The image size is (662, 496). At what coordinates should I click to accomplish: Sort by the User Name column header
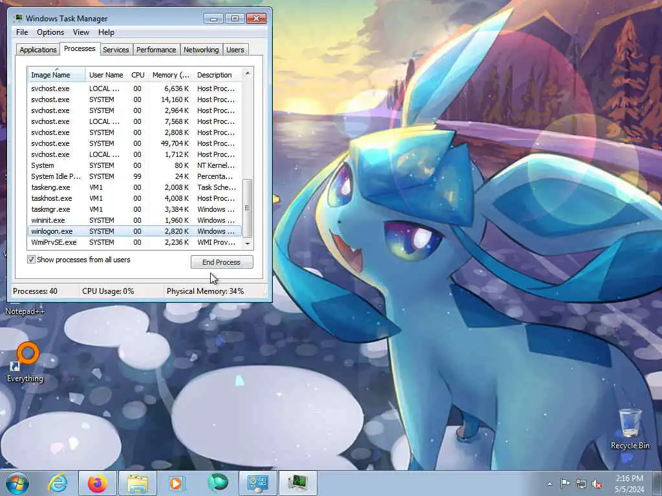[107, 75]
